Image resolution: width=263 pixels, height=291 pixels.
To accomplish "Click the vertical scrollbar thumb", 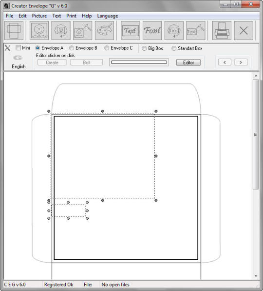I will point(256,134).
